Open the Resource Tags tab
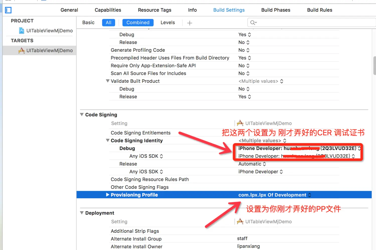The height and width of the screenshot is (250, 376). pos(155,10)
